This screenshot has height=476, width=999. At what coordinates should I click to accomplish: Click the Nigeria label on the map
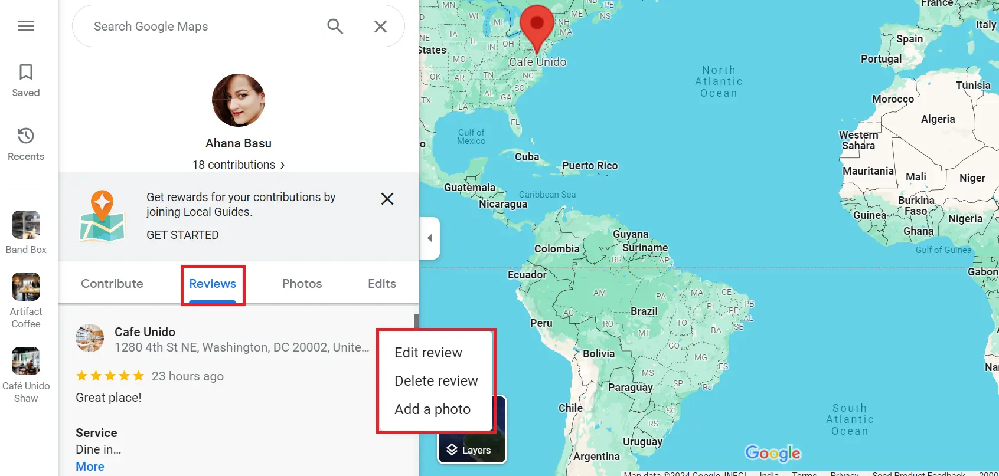[x=965, y=219]
